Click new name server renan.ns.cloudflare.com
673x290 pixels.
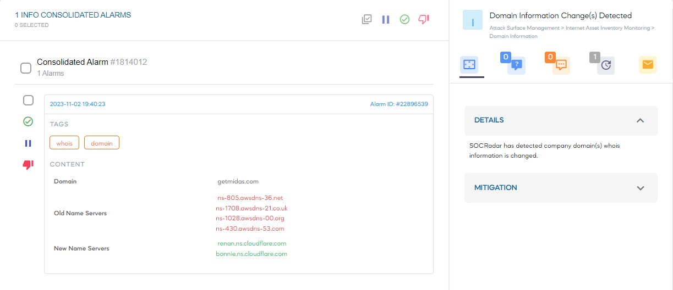[252, 243]
